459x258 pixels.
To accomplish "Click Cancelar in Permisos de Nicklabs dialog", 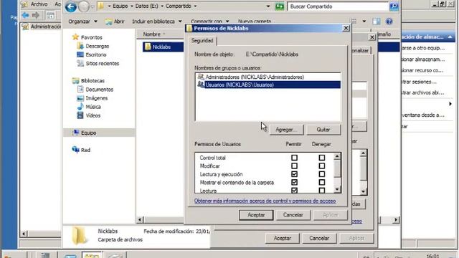I will pos(293,215).
